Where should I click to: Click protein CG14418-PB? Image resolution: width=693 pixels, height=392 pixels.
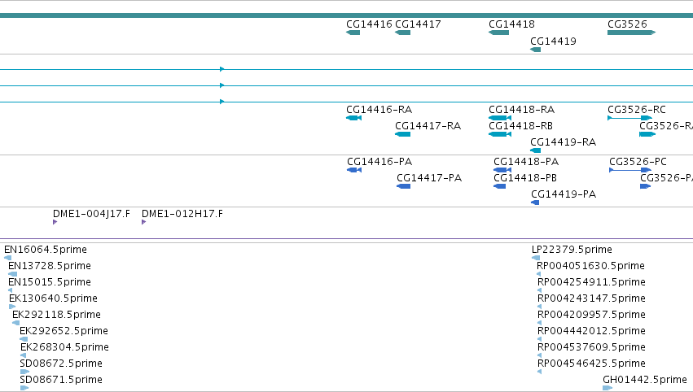499,186
